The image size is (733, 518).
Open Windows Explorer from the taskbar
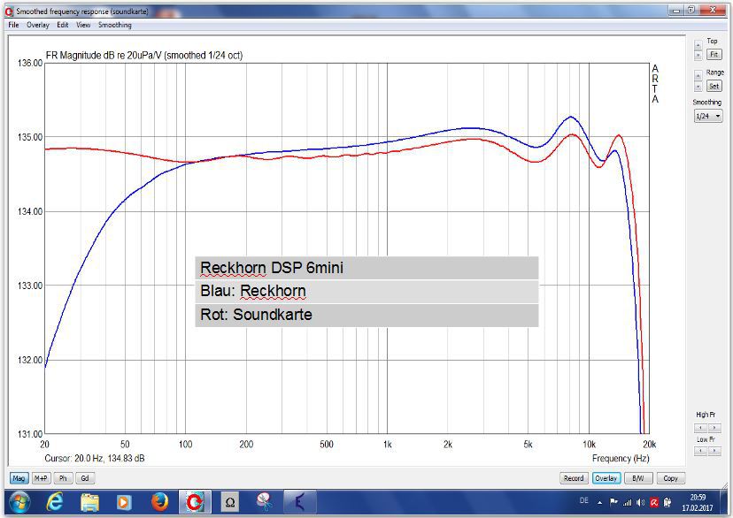(x=89, y=503)
